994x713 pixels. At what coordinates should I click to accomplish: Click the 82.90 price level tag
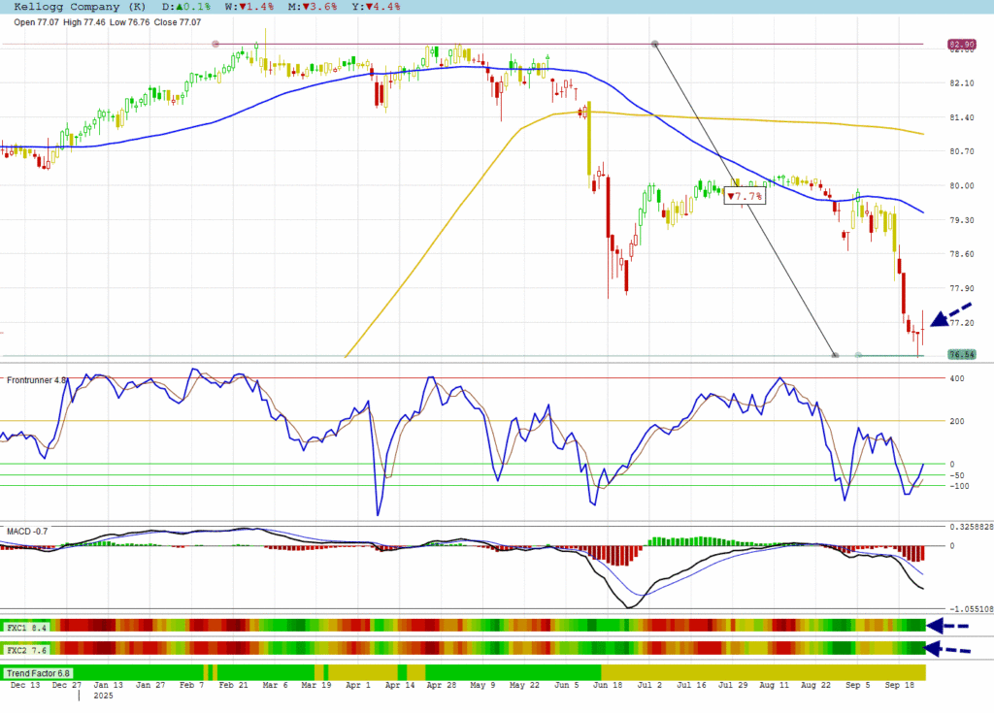click(x=961, y=45)
